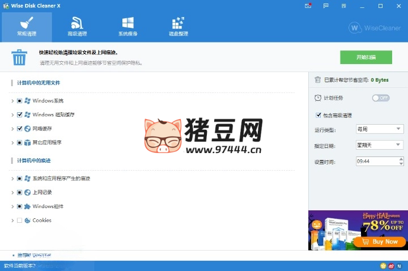
Task: Uncheck the 包含高级清理 checkbox
Action: (318, 115)
